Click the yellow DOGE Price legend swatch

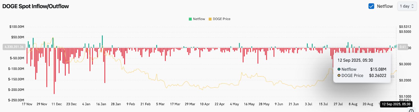(x=210, y=19)
